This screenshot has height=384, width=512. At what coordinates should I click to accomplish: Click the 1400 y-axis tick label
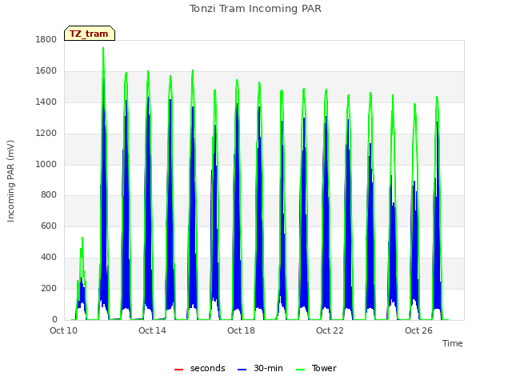click(46, 102)
